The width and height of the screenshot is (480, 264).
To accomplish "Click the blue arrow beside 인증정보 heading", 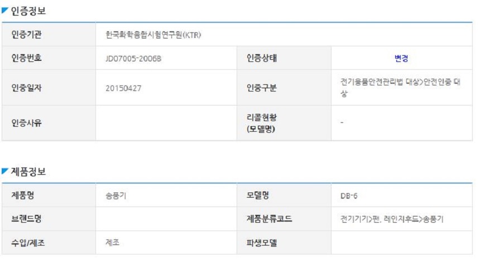I will (4, 11).
